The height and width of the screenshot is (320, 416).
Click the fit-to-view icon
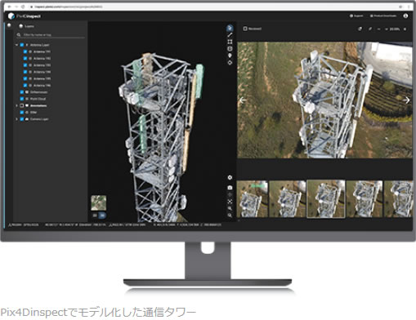point(230,202)
